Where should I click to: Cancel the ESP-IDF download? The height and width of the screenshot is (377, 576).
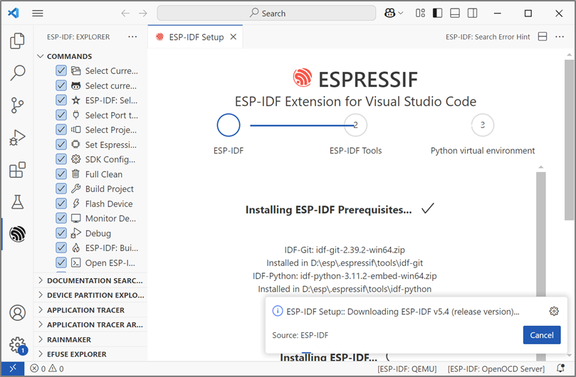(x=542, y=335)
